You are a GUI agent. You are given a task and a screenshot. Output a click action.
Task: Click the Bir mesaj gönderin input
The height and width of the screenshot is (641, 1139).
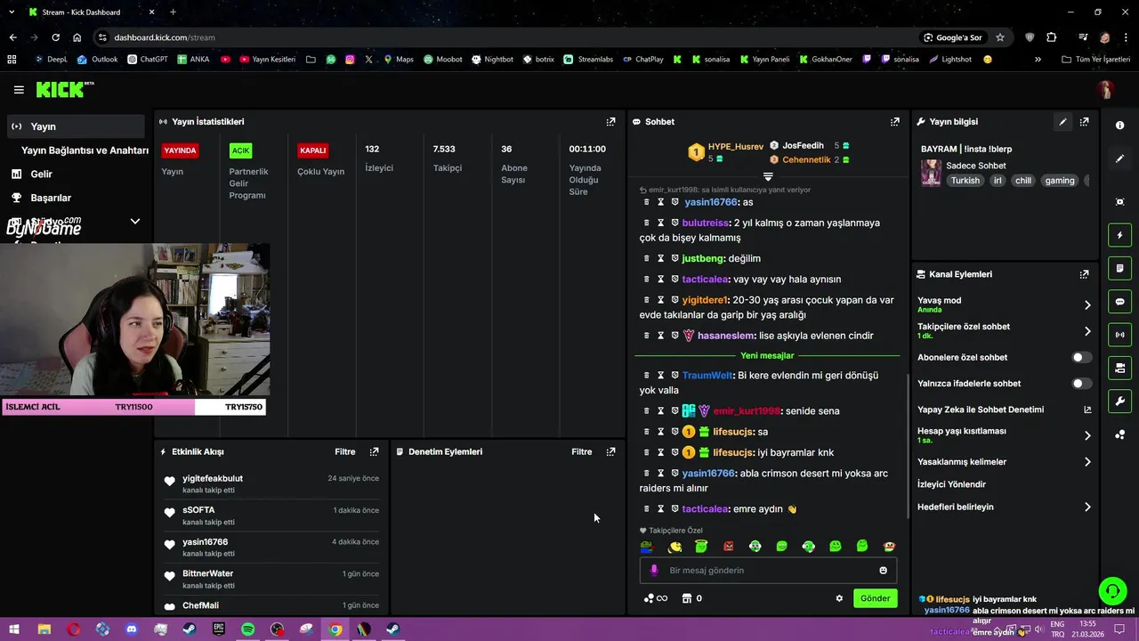(x=767, y=571)
